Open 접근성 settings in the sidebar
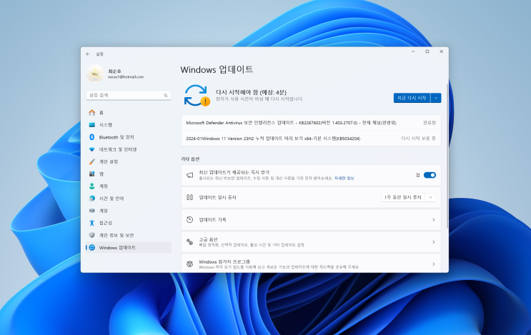 [129, 223]
